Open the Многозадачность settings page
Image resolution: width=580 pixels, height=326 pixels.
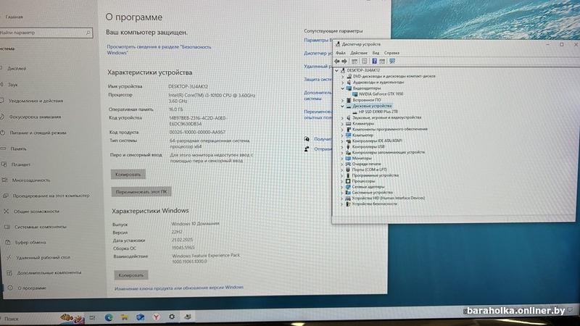pyautogui.click(x=31, y=180)
